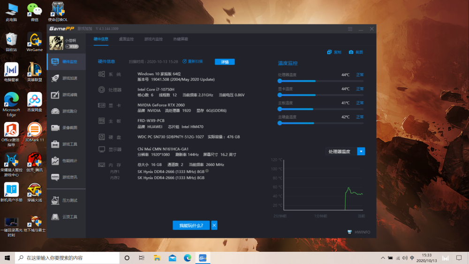Image resolution: width=469 pixels, height=264 pixels.
Task: Click the 主硬盘温度 temperature slider bar
Action: tap(321, 123)
